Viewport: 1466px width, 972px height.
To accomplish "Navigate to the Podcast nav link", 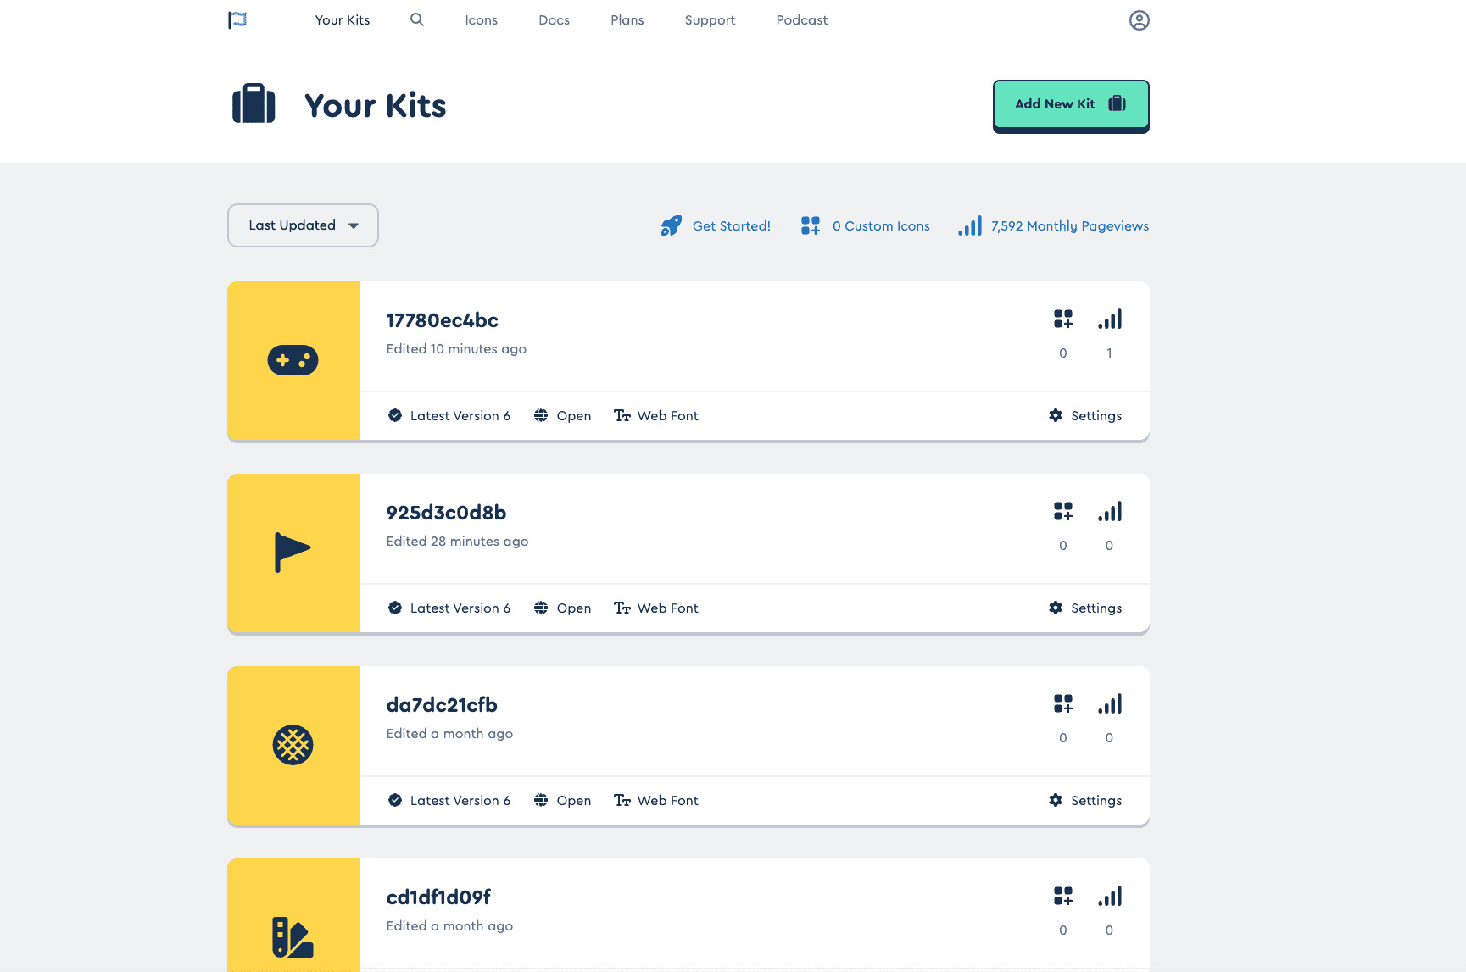I will [x=801, y=20].
